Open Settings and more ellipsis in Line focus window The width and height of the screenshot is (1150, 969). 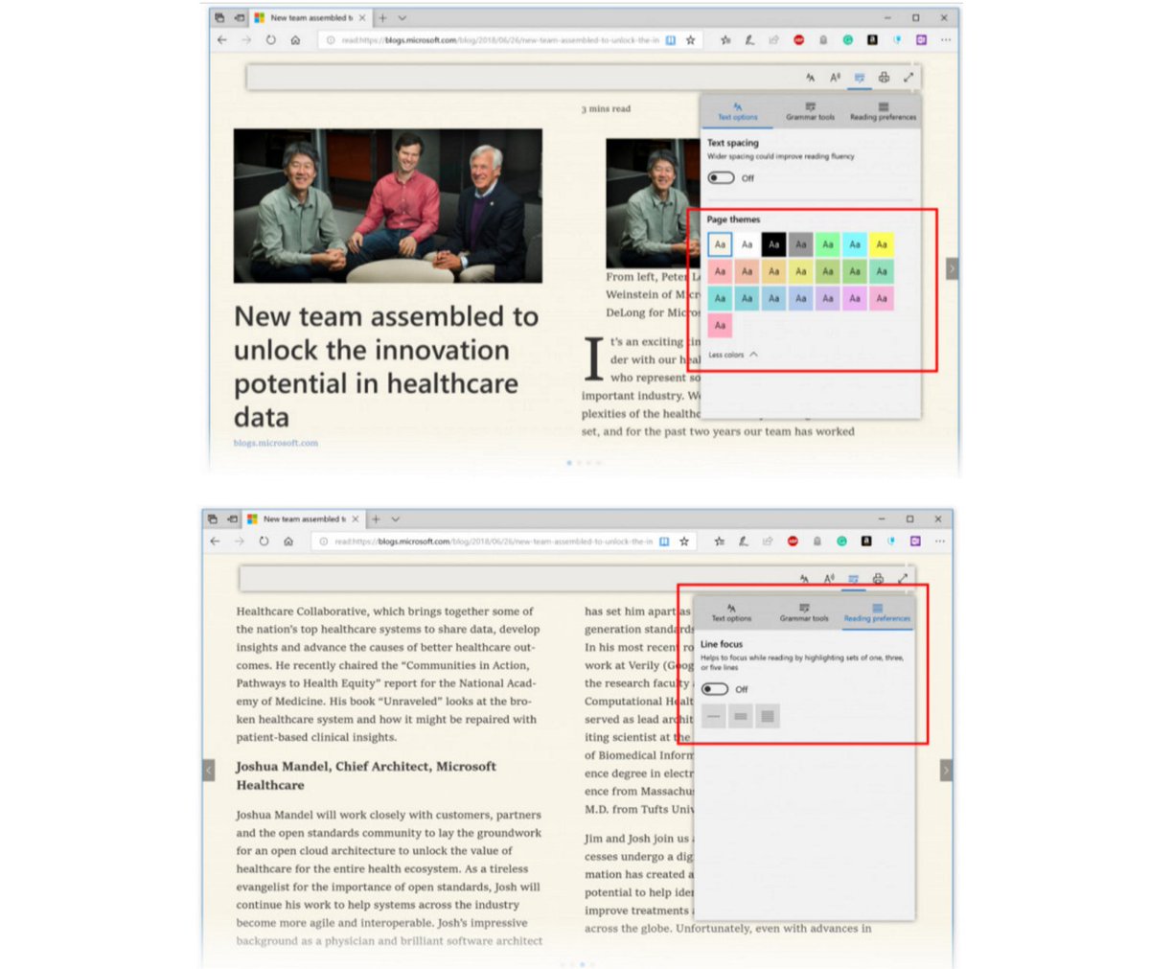(940, 542)
